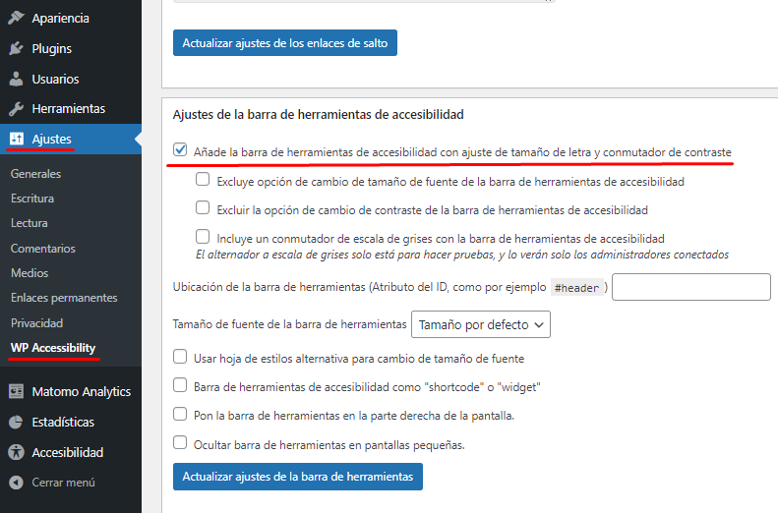Viewport: 778px width, 513px height.
Task: Check Pon la barra en la parte derecha
Action: tap(180, 414)
